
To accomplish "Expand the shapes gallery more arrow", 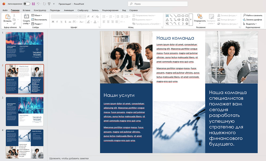I will coord(191,19).
